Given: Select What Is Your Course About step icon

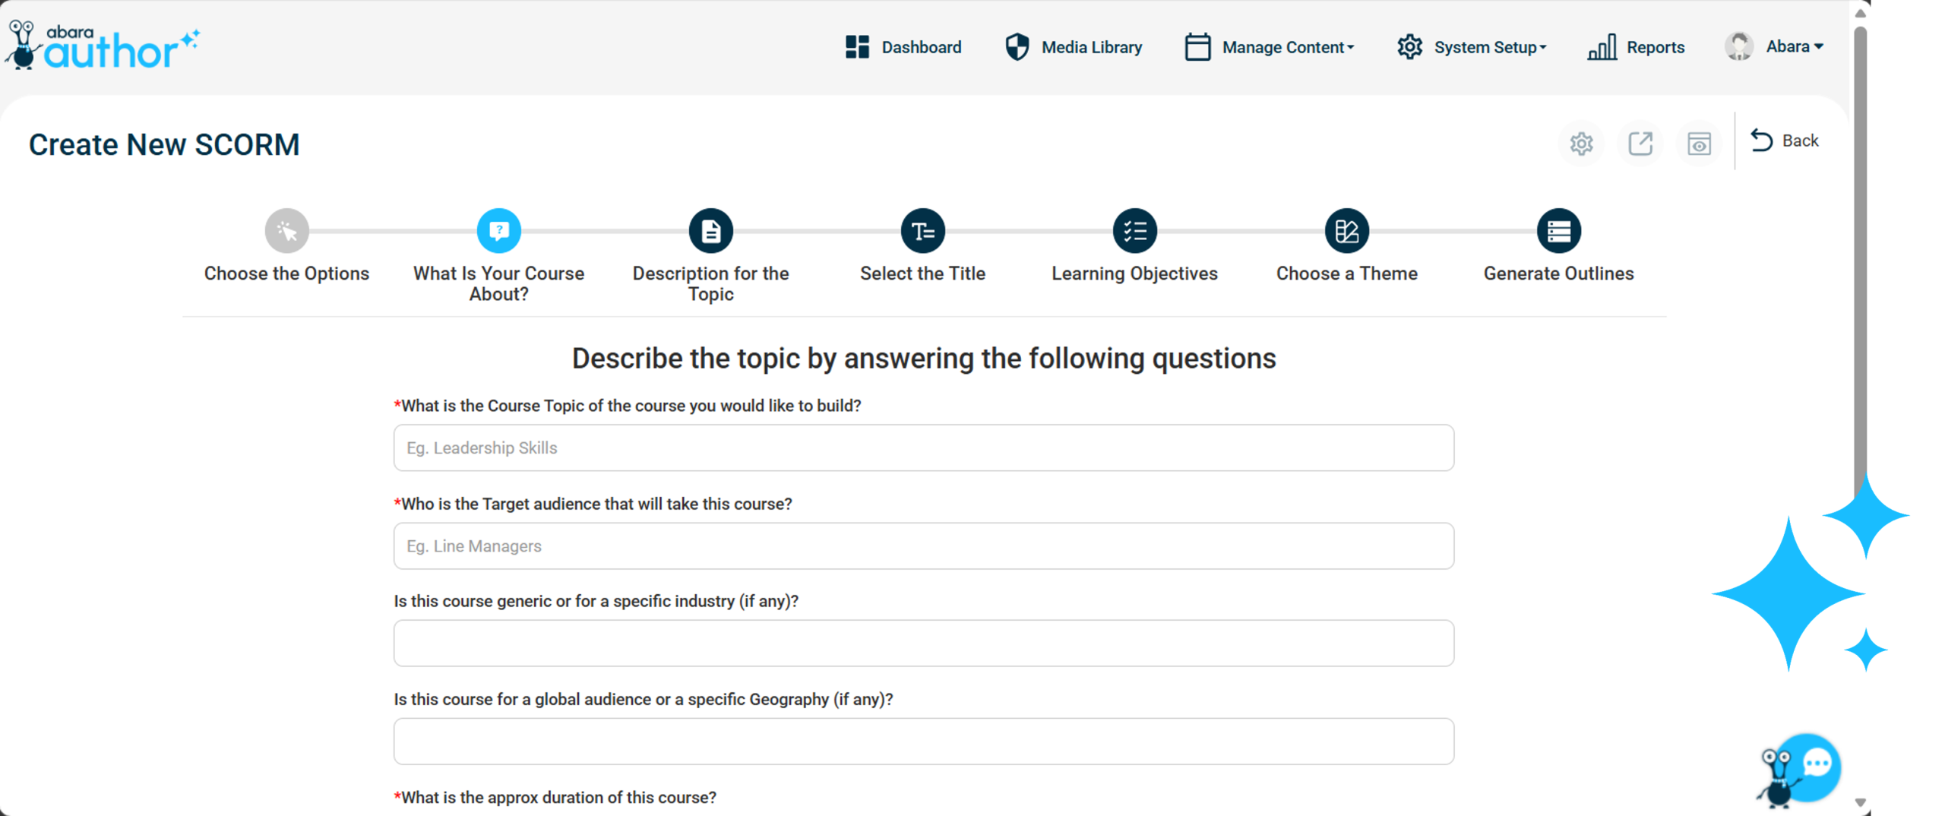Looking at the screenshot, I should point(498,230).
